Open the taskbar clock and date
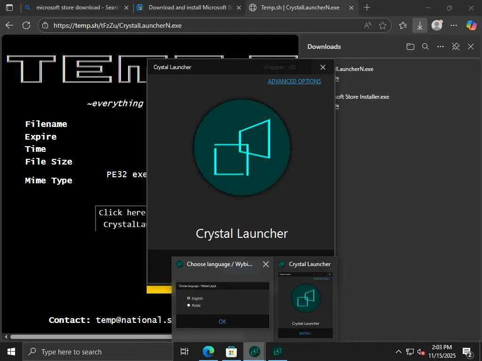 442,352
